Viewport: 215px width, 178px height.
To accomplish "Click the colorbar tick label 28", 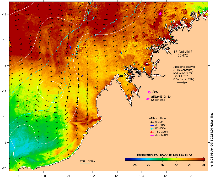I will tap(190, 165).
